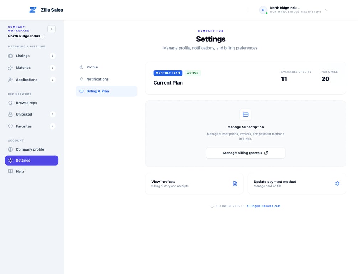The image size is (358, 274).
Task: Select the Billing & Plan tab
Action: [x=107, y=91]
